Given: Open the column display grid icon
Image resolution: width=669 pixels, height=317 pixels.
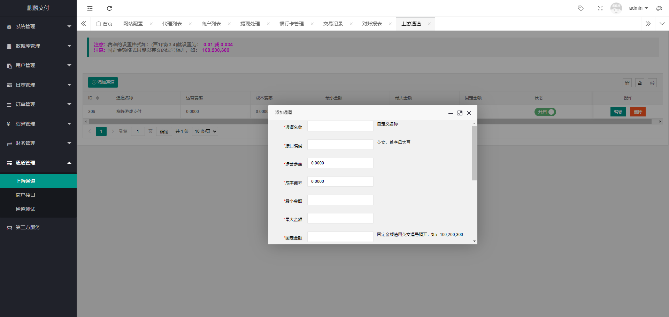Looking at the screenshot, I should [627, 83].
